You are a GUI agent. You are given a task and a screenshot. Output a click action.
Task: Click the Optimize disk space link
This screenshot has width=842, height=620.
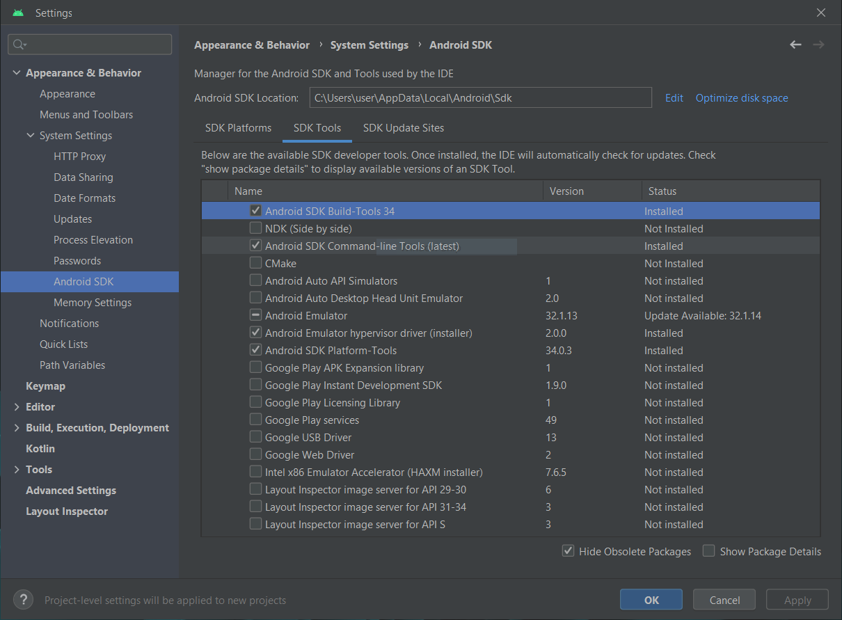click(742, 98)
